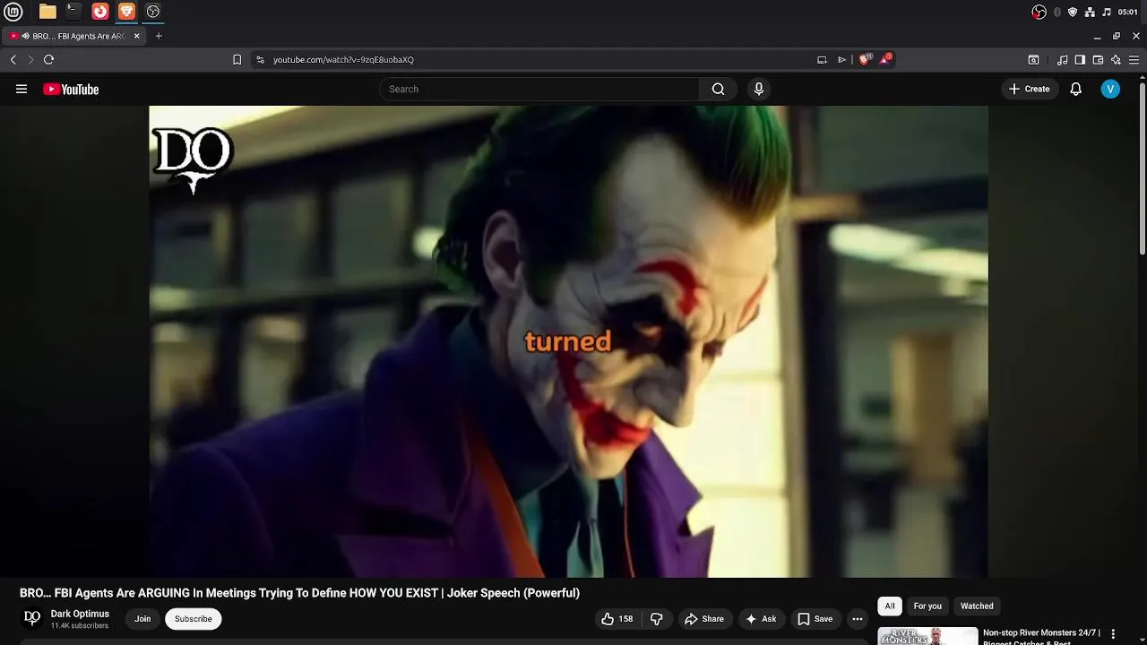
Task: Open the sound music-note tray icon
Action: tap(1107, 12)
